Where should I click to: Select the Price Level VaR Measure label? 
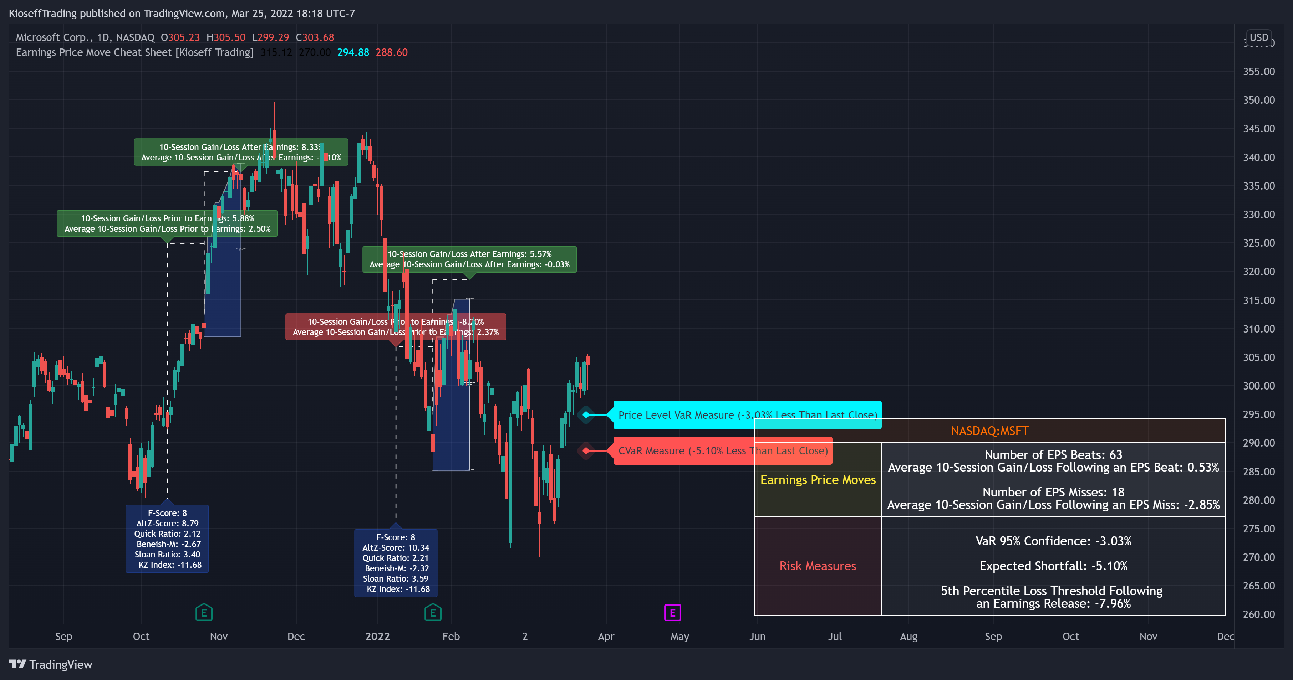[747, 415]
